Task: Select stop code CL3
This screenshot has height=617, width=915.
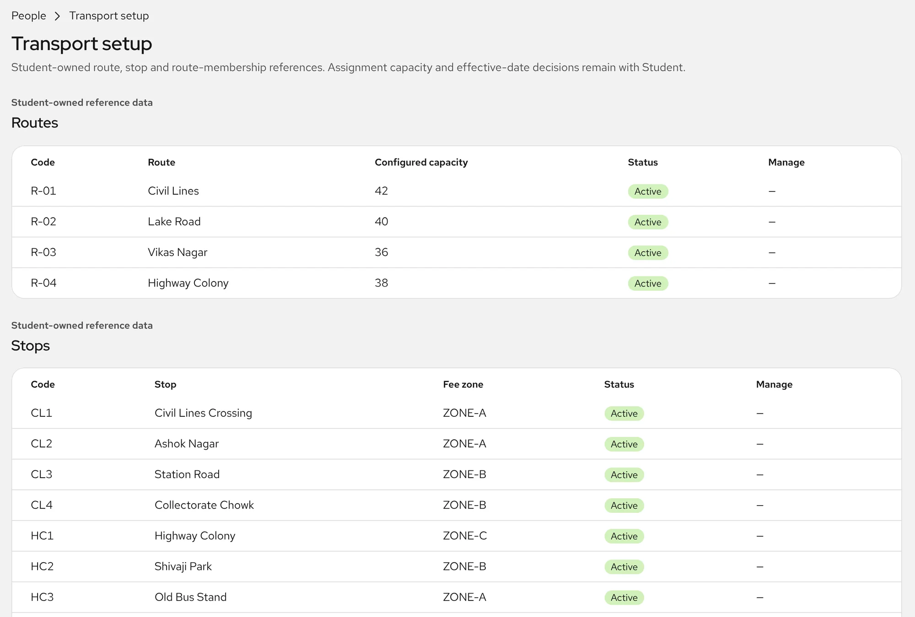Action: pos(42,474)
